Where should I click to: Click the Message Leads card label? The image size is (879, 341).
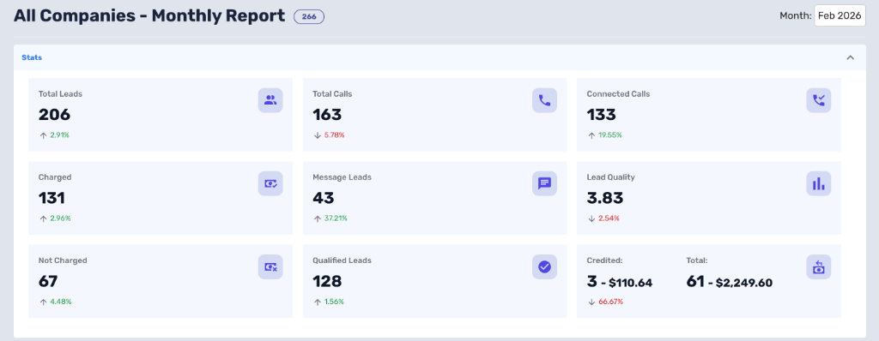pyautogui.click(x=342, y=177)
